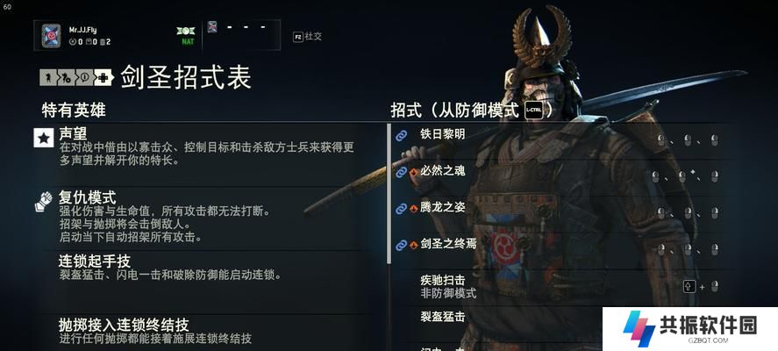778x351 pixels.
Task: Select the 腾龙之姿 move row
Action: click(x=560, y=209)
